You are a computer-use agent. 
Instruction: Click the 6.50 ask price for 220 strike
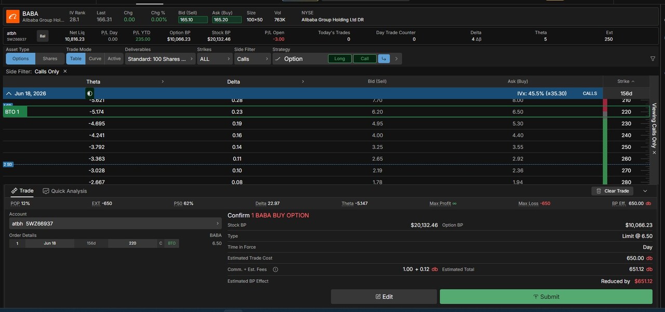click(x=517, y=112)
